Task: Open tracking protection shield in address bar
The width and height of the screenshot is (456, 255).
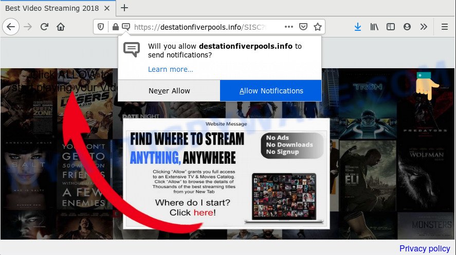Action: pyautogui.click(x=101, y=27)
